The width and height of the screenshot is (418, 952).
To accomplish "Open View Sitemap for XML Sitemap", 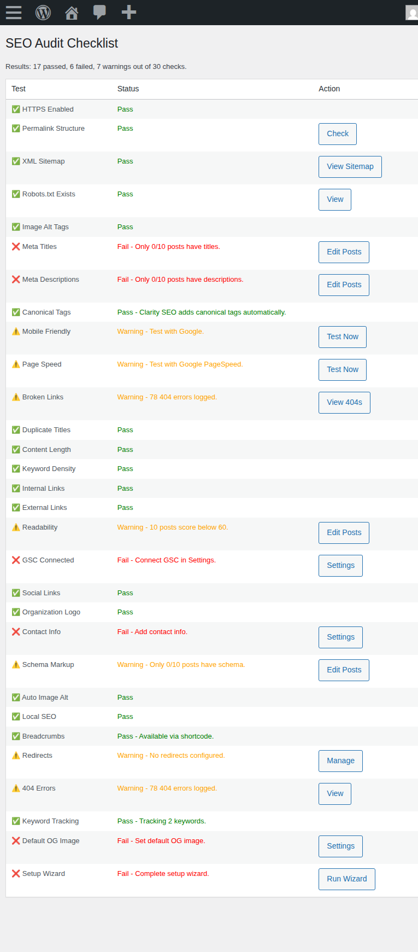I will click(350, 166).
